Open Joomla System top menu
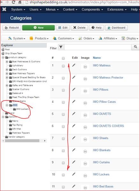The height and width of the screenshot is (191, 140). point(18,10)
